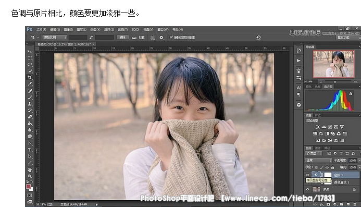
Task: Click the create new group folder icon
Action: coord(342,204)
